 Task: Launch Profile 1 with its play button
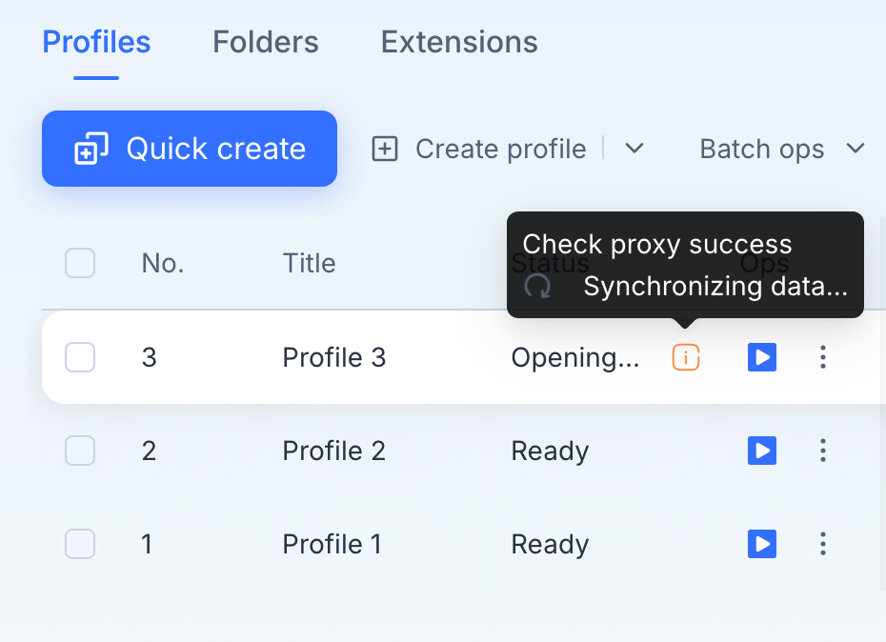tap(762, 544)
